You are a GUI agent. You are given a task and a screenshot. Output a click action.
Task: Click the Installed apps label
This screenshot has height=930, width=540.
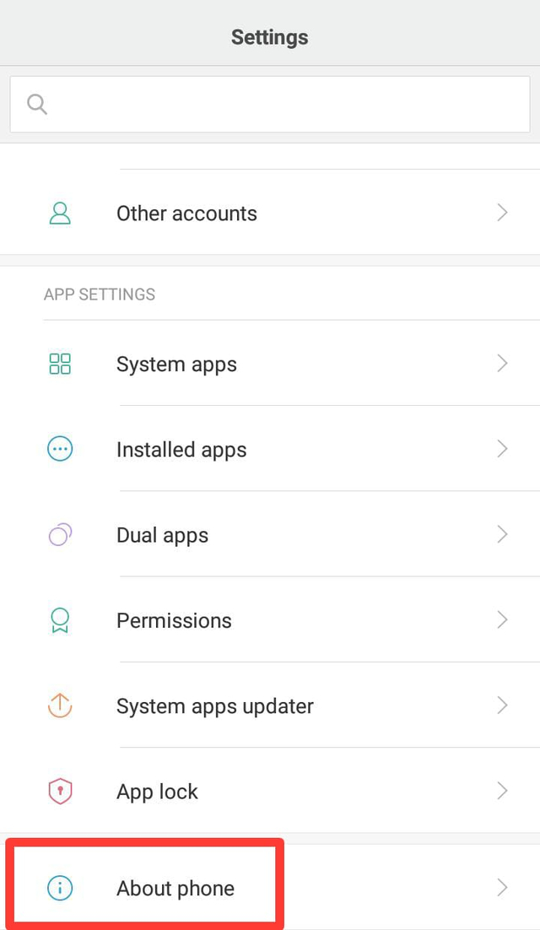click(x=181, y=450)
